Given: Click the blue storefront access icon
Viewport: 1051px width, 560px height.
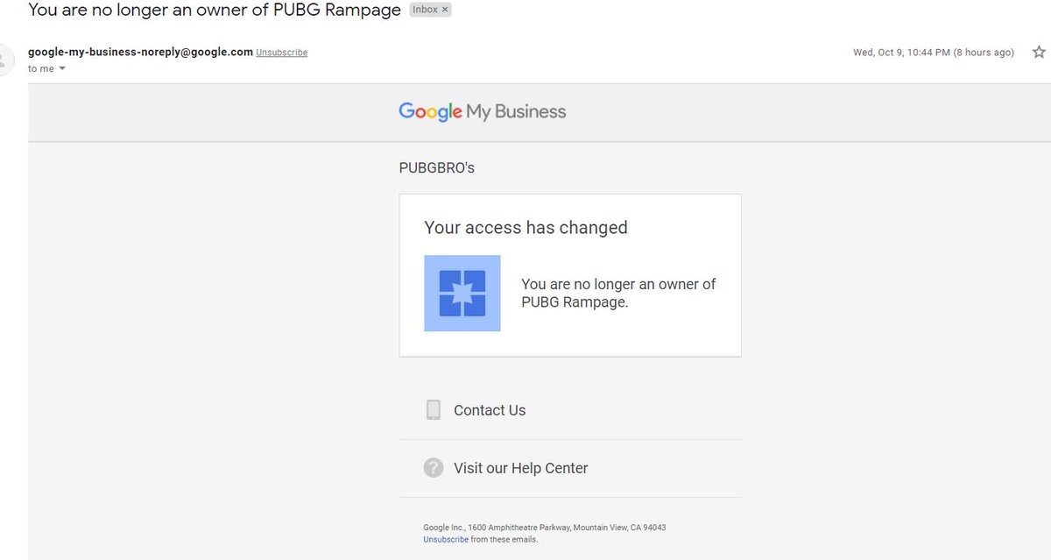Looking at the screenshot, I should pos(462,294).
